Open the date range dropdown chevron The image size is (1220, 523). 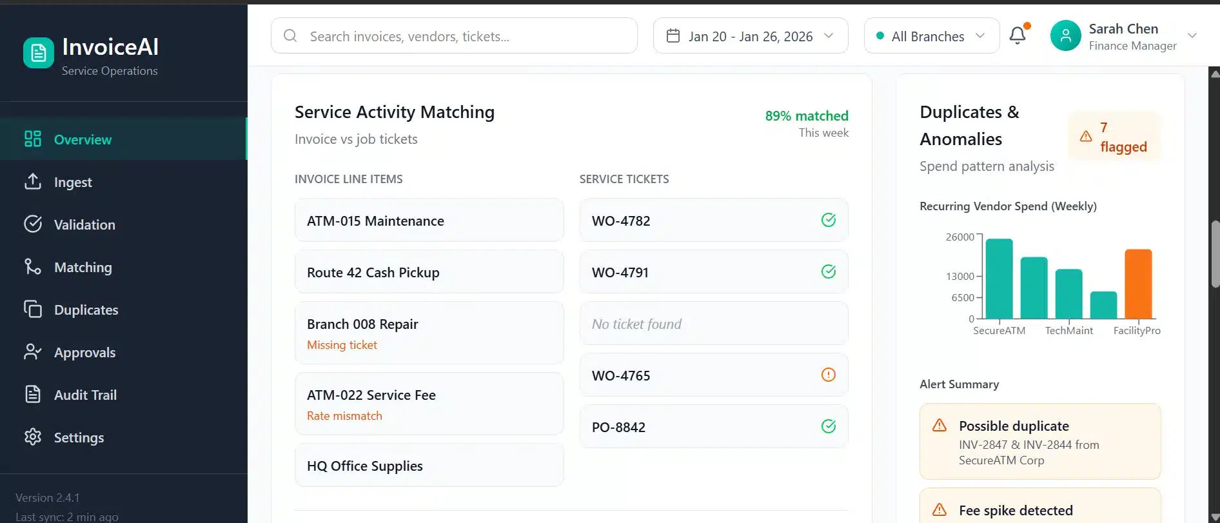[x=829, y=35]
